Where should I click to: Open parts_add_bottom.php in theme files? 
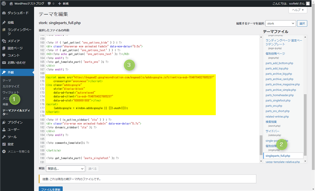click(279, 63)
